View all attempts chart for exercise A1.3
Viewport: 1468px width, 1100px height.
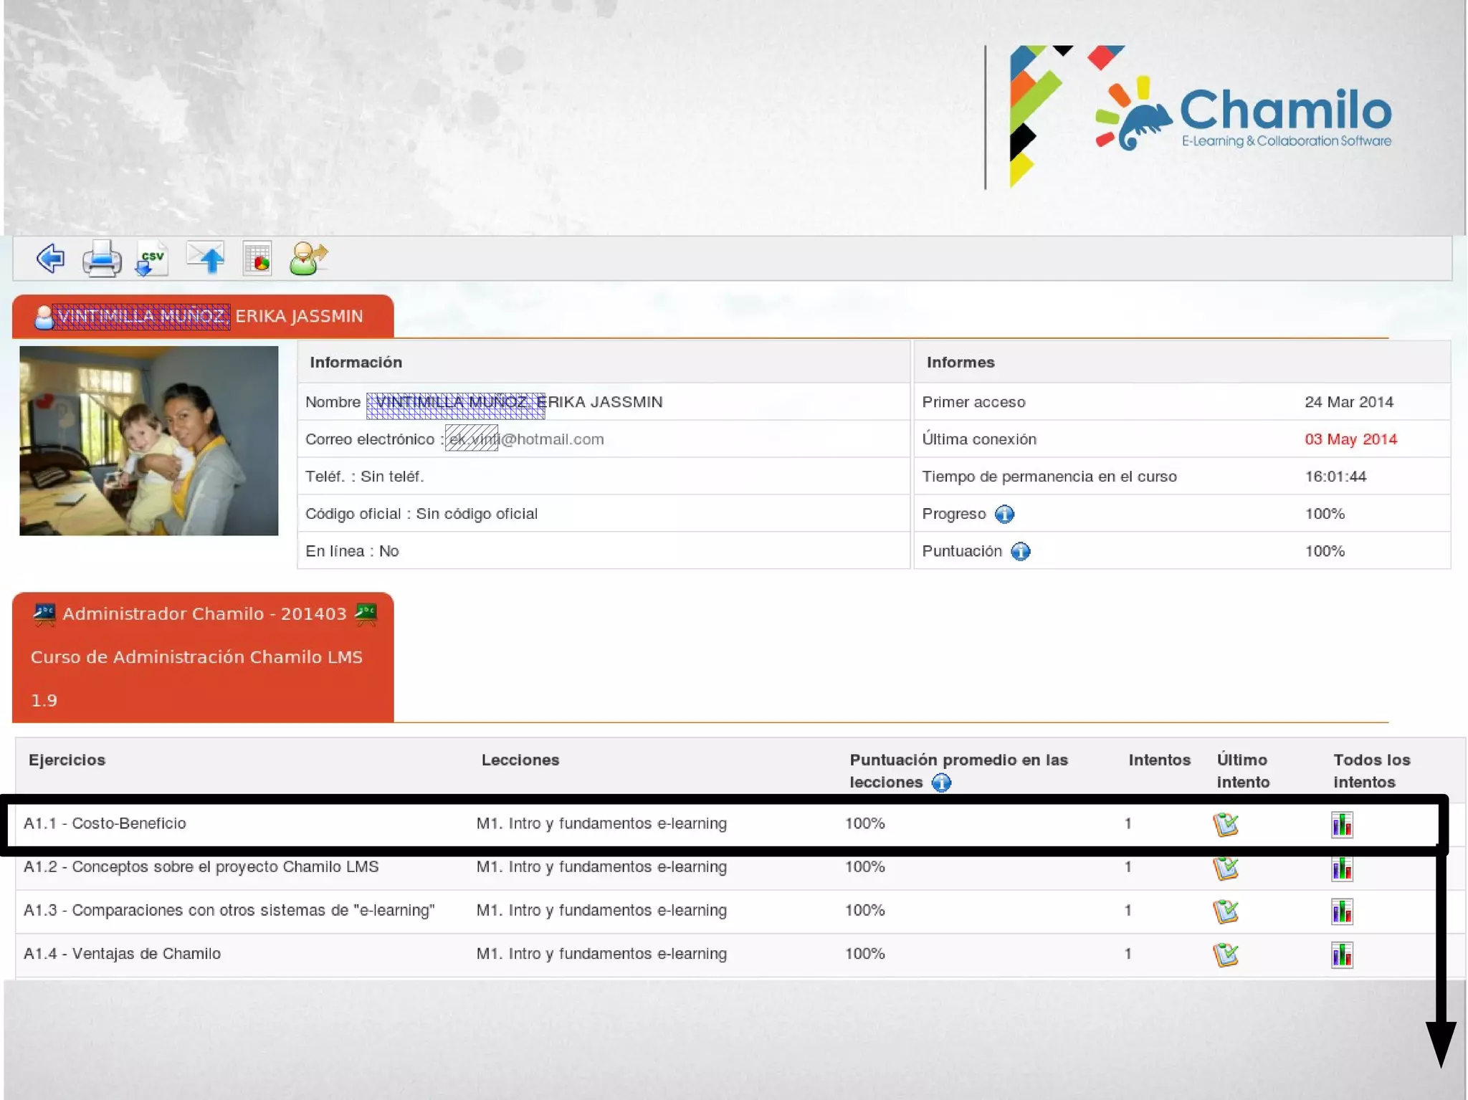(x=1342, y=912)
